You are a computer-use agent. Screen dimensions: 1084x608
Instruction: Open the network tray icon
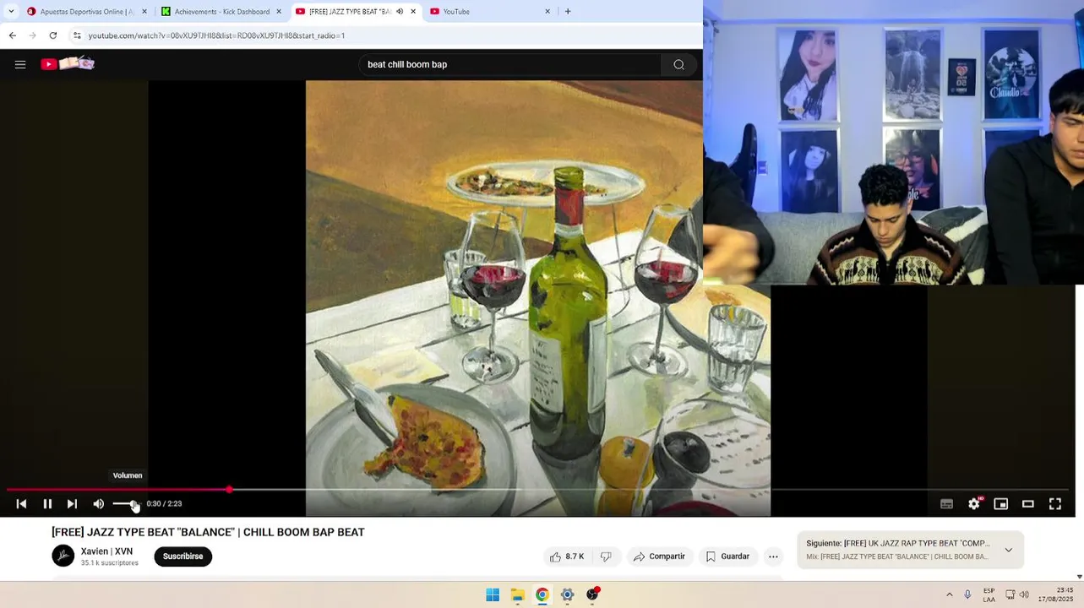1010,594
